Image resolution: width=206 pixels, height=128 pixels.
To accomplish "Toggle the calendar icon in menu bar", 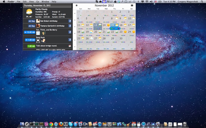I will click(x=104, y=2).
